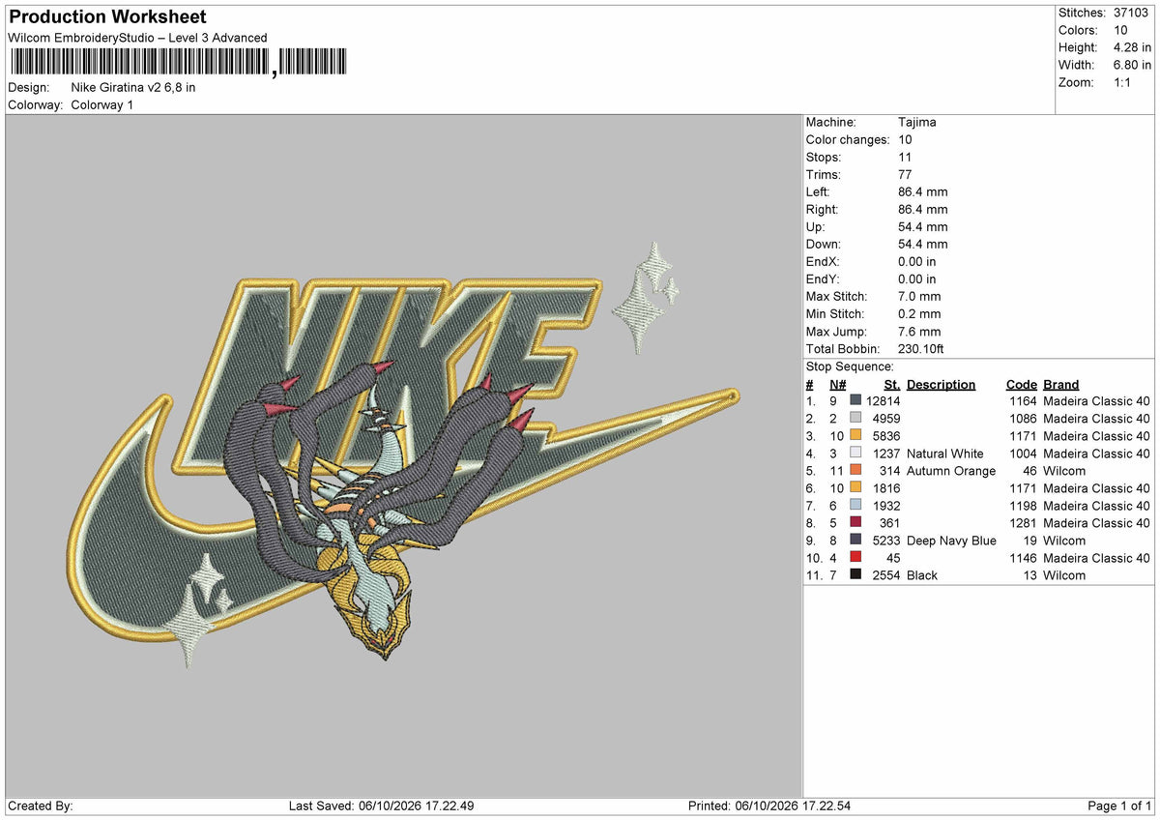Click the 'Code' column header
The image size is (1160, 820).
click(1021, 384)
